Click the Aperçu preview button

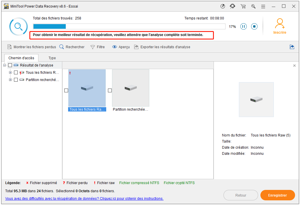(121, 47)
